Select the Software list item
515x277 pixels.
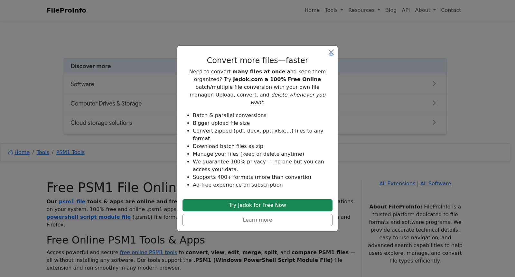tap(255, 84)
